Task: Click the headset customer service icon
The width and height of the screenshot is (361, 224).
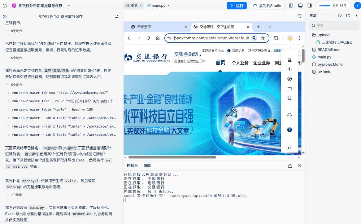Action: [290, 115]
